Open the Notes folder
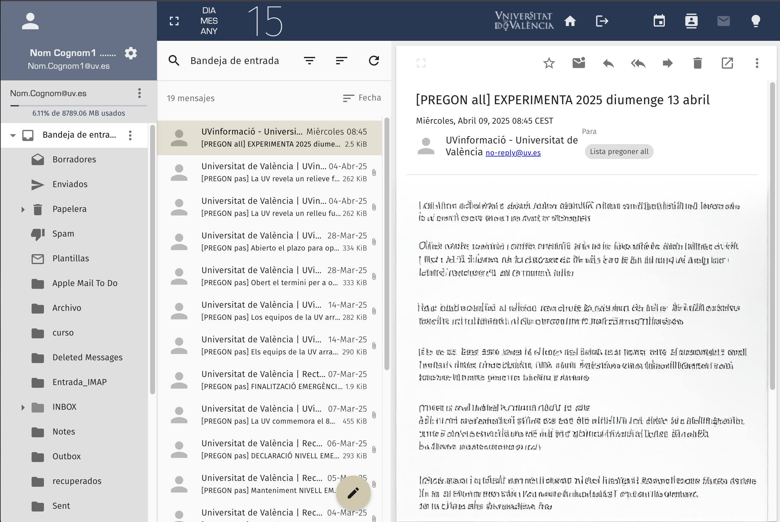780x522 pixels. pos(74,432)
